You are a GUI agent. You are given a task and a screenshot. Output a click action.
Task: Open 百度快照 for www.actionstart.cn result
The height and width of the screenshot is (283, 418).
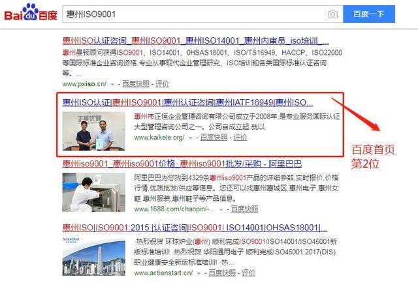pyautogui.click(x=222, y=273)
